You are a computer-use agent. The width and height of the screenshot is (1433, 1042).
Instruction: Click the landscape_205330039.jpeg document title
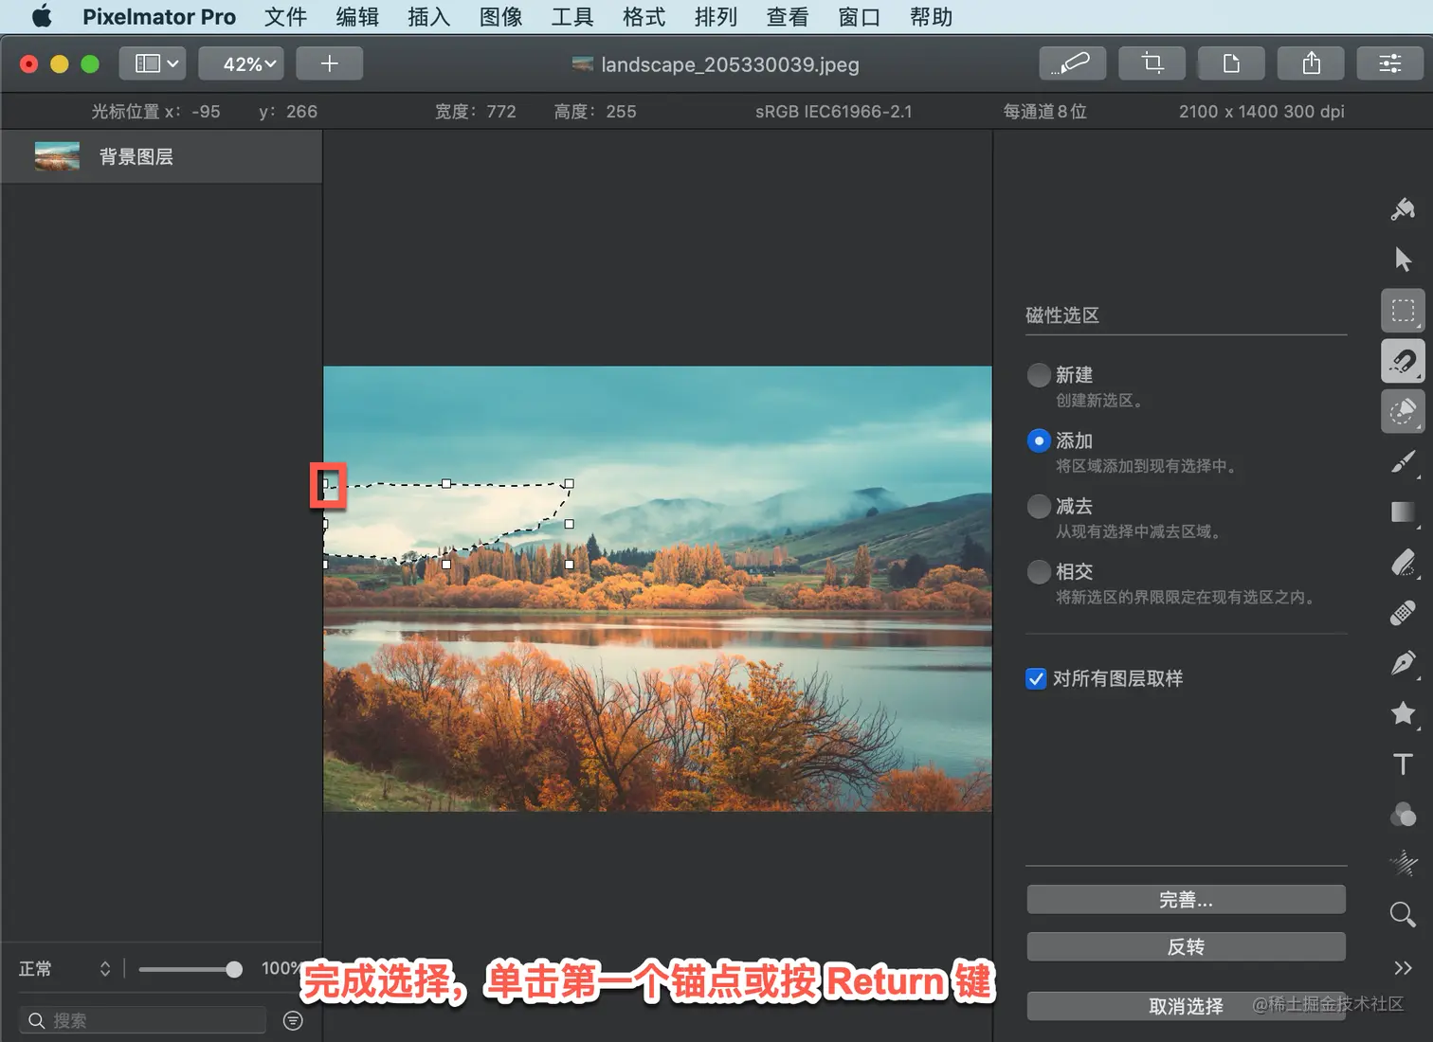coord(730,64)
